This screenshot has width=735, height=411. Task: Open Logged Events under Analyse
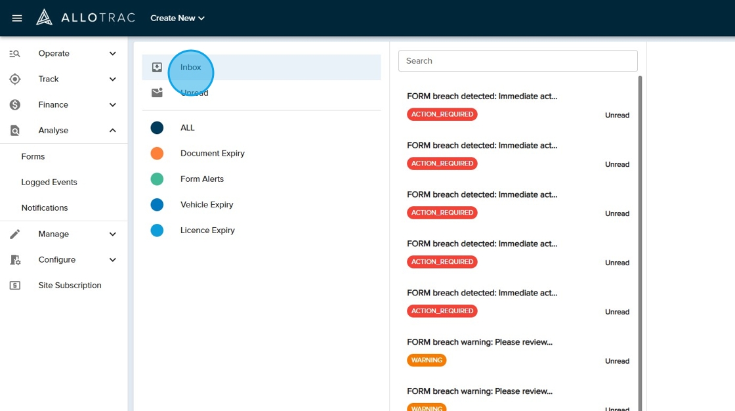(49, 183)
